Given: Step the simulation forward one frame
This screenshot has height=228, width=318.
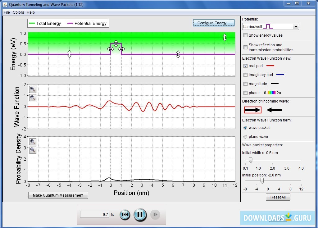Looking at the screenshot, I should coord(155,214).
